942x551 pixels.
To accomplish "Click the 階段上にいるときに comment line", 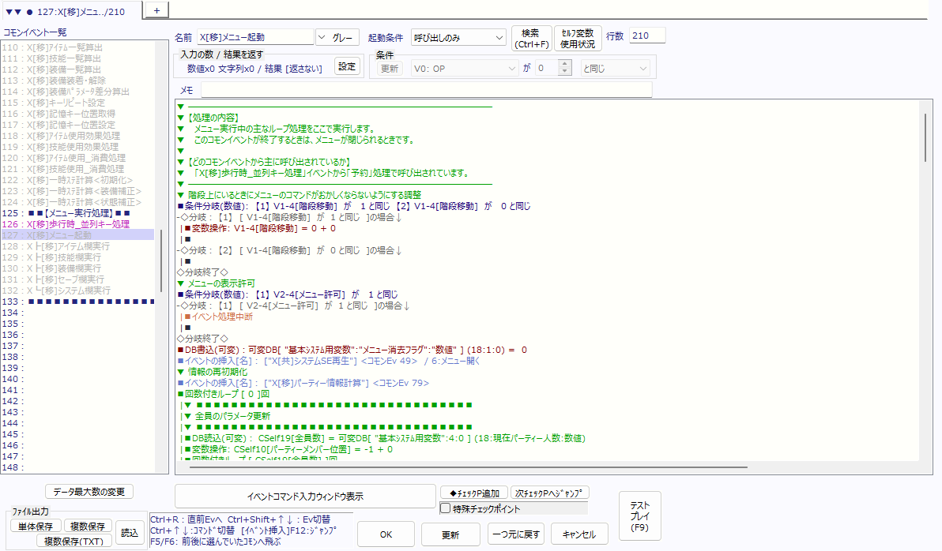I will tap(300, 195).
